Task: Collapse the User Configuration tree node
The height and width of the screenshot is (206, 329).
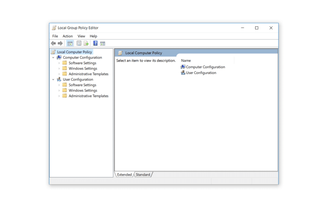Action: pos(53,80)
